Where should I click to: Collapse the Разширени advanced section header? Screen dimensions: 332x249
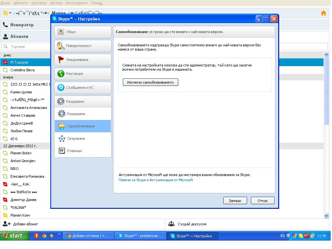click(83, 101)
